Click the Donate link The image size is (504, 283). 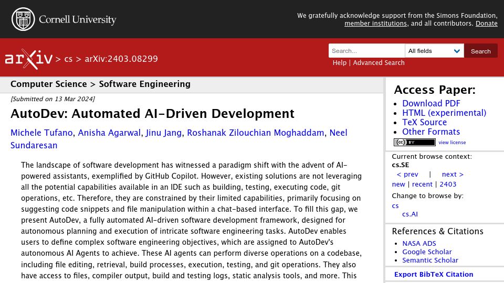coord(486,24)
